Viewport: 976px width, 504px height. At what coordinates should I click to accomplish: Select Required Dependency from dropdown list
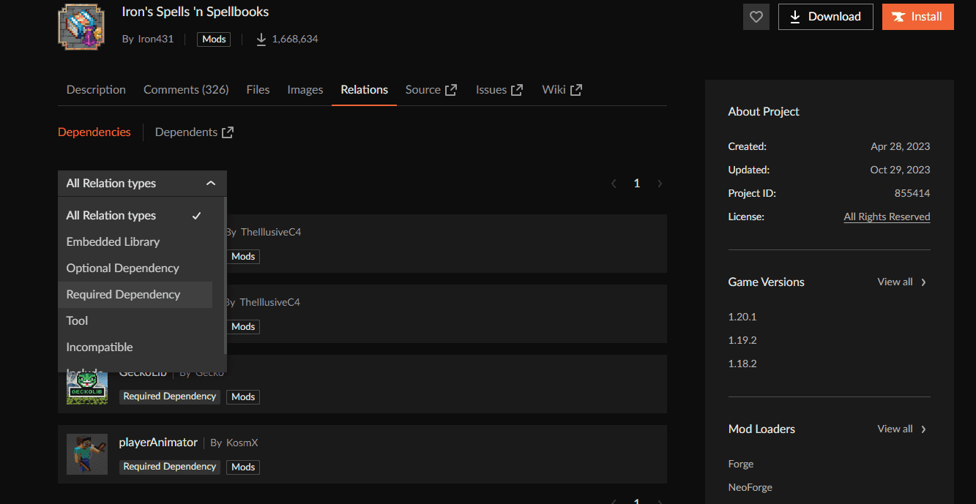pos(123,295)
